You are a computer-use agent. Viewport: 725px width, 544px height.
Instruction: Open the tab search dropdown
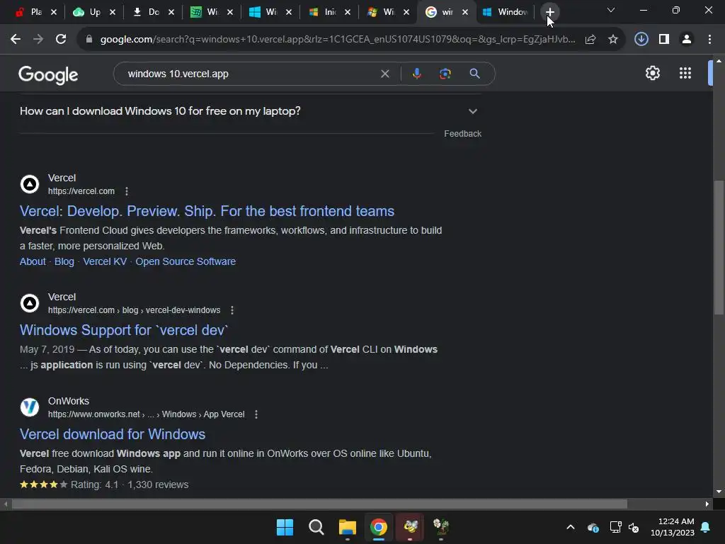(611, 10)
